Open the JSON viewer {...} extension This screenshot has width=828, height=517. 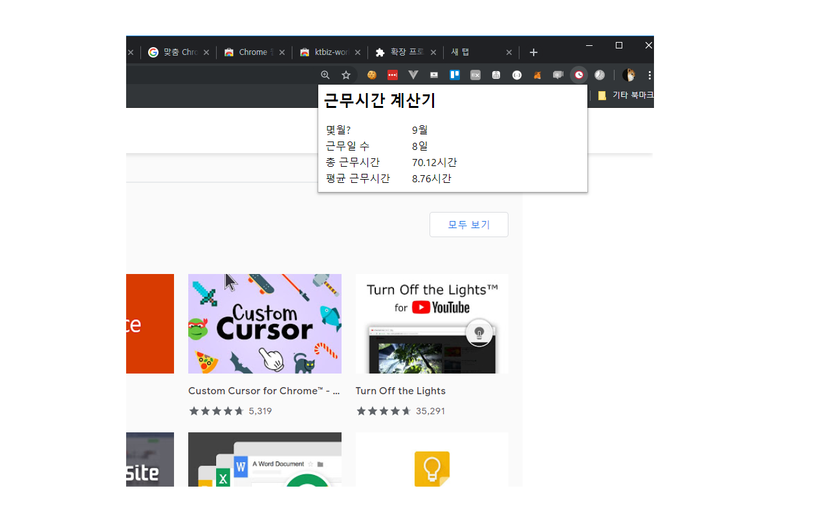pyautogui.click(x=516, y=74)
